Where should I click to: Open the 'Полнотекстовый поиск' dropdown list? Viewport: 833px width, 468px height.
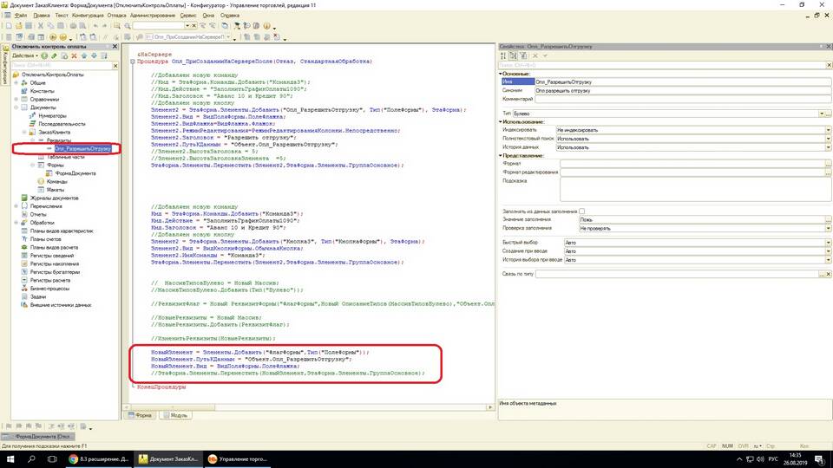829,138
